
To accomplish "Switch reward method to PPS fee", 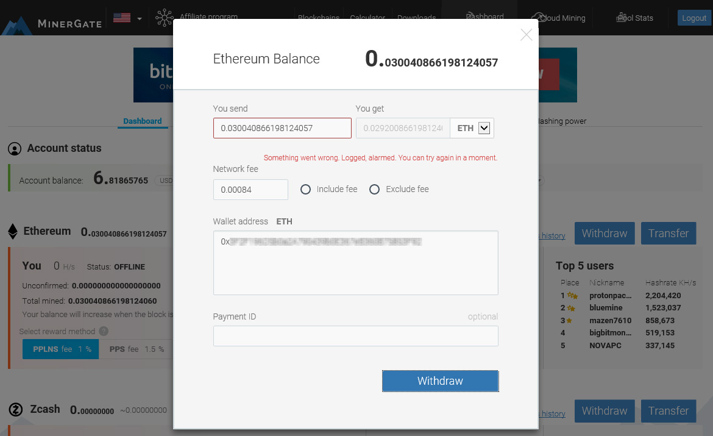I will 137,349.
